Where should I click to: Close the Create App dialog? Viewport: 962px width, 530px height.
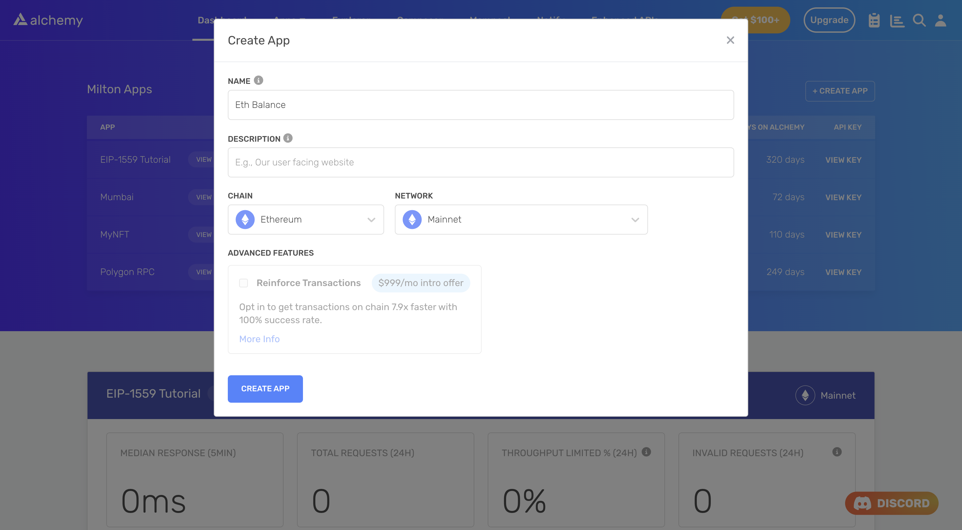(x=731, y=40)
